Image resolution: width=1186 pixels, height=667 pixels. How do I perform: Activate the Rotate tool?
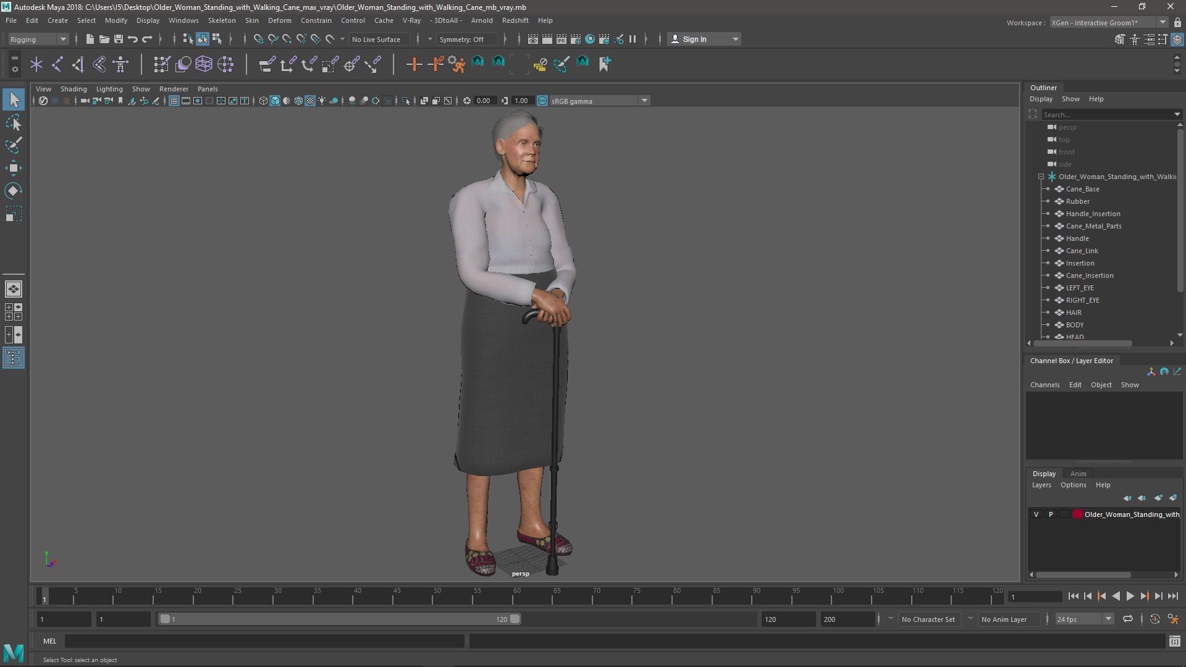[14, 191]
